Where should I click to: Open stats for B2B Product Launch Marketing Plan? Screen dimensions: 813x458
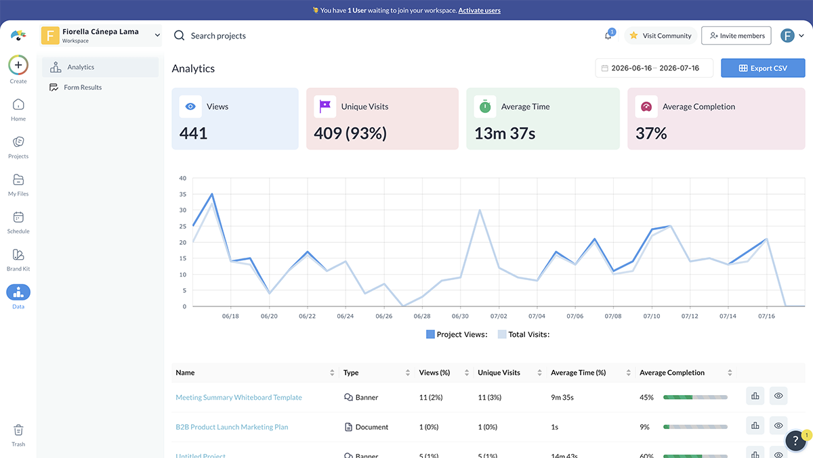755,426
